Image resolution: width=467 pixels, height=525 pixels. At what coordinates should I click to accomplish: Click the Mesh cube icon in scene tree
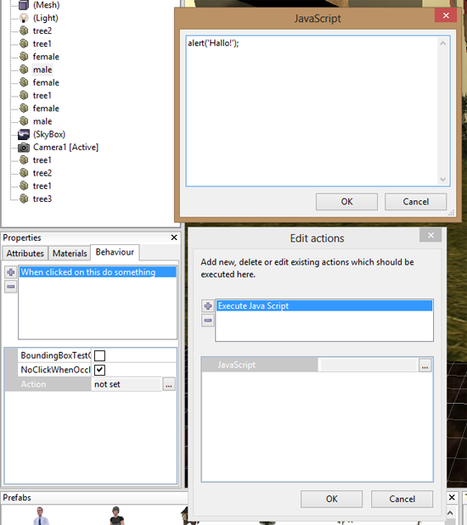(x=24, y=5)
